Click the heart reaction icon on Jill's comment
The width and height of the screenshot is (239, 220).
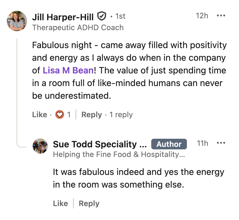60,115
